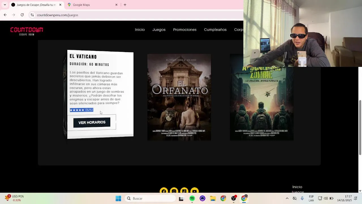This screenshot has height=204, width=362.
Task: Click the Countdown Escape Room logo
Action: tap(27, 31)
